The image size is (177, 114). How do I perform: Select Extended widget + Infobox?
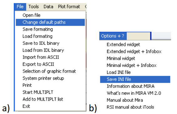[x=135, y=51]
